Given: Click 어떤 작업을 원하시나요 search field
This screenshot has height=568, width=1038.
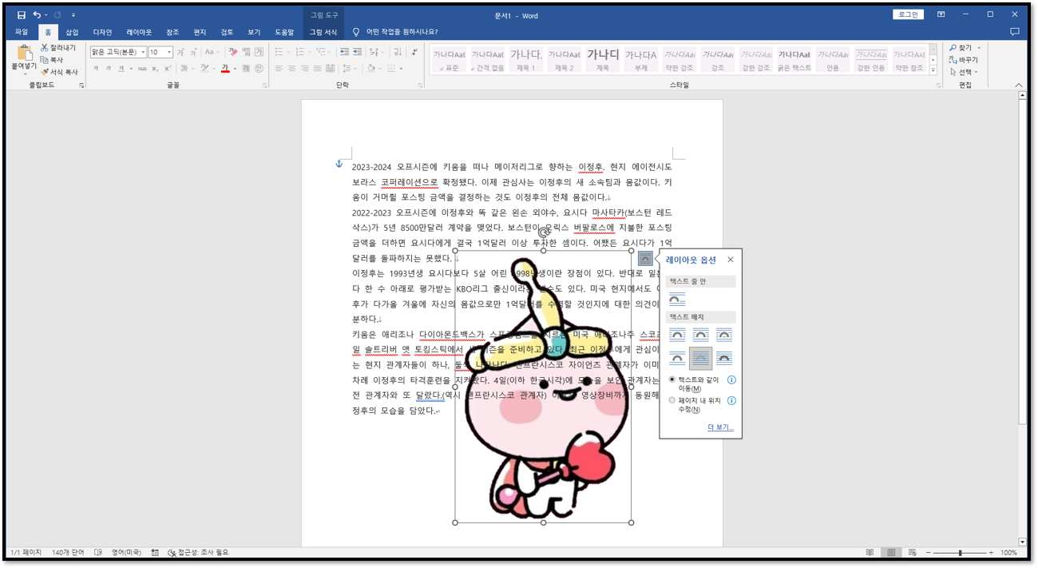Looking at the screenshot, I should (x=402, y=32).
